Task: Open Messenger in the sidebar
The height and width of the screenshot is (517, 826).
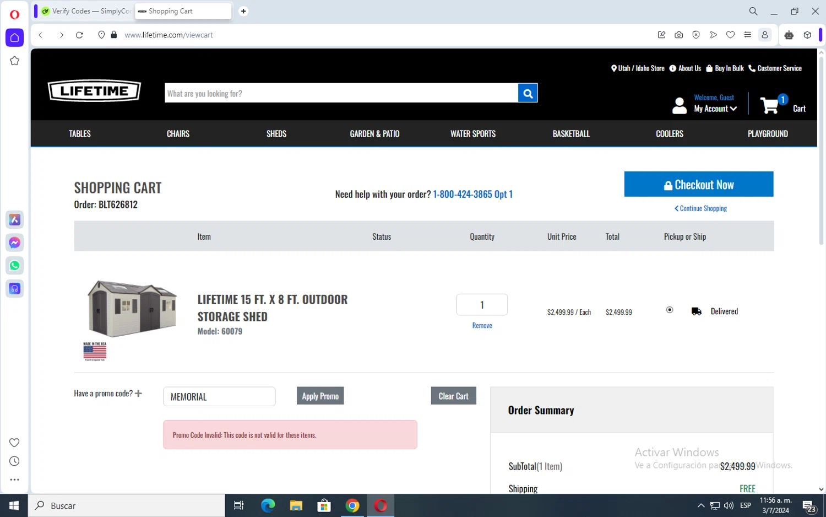Action: tap(15, 243)
